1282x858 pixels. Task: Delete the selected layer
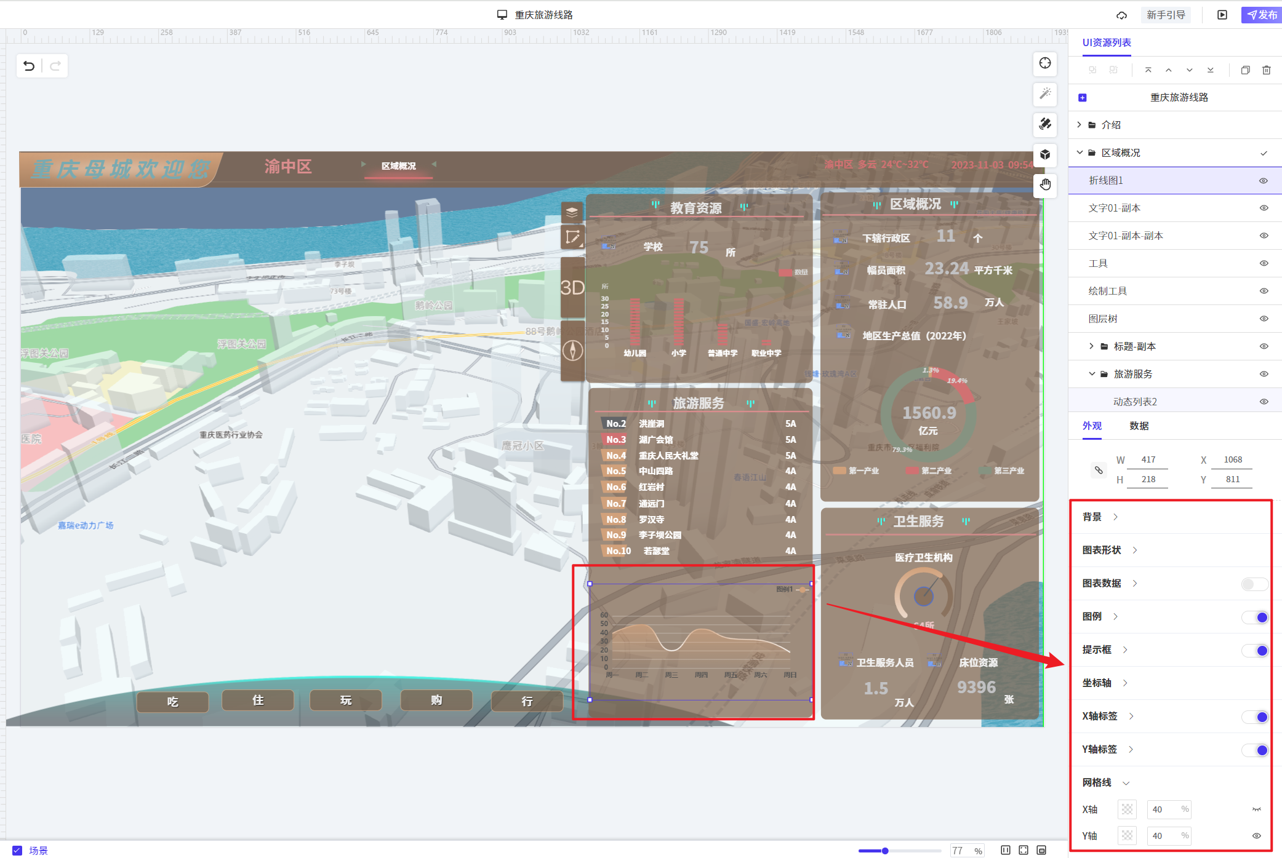(1266, 70)
